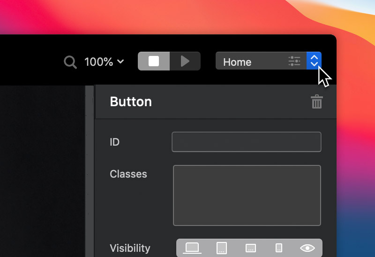Click inside the Classes text area

point(247,195)
